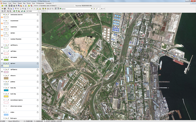Select the arrow pointer tool in toolbar
196x122 pixels.
point(18,9)
